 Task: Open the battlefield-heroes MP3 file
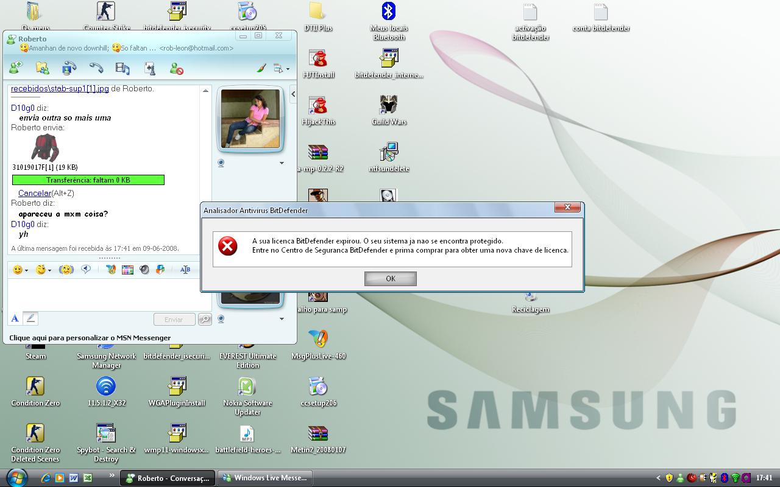247,438
